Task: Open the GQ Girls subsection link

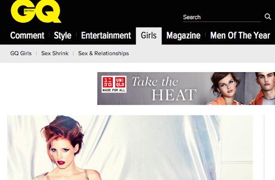Action: (x=21, y=53)
